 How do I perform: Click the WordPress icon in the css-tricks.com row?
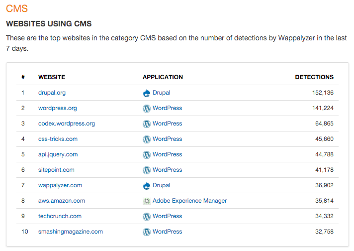147,139
